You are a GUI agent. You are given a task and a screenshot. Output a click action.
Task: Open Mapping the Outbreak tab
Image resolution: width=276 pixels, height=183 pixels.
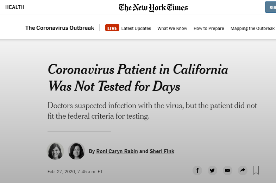coord(252,28)
